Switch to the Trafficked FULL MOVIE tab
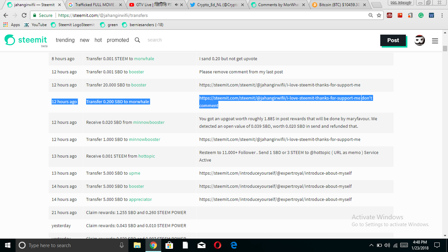The width and height of the screenshot is (448, 252). (x=95, y=5)
